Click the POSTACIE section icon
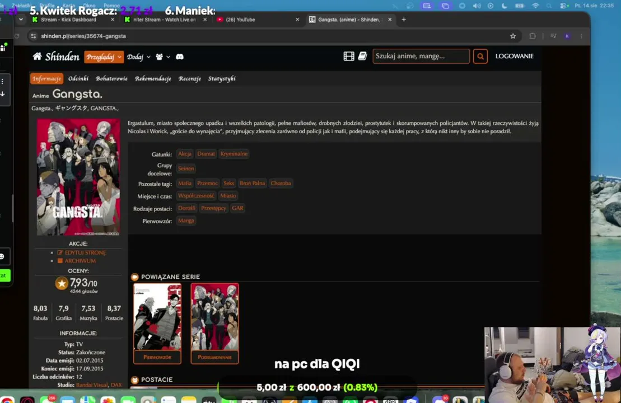 pos(134,380)
